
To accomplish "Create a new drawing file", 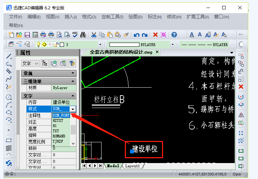I will point(11,35).
